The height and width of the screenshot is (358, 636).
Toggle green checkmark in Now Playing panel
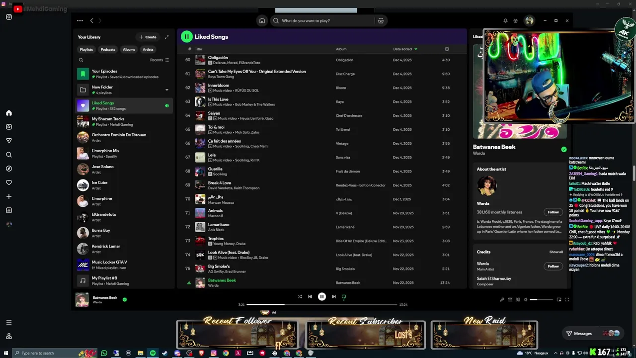click(x=563, y=149)
